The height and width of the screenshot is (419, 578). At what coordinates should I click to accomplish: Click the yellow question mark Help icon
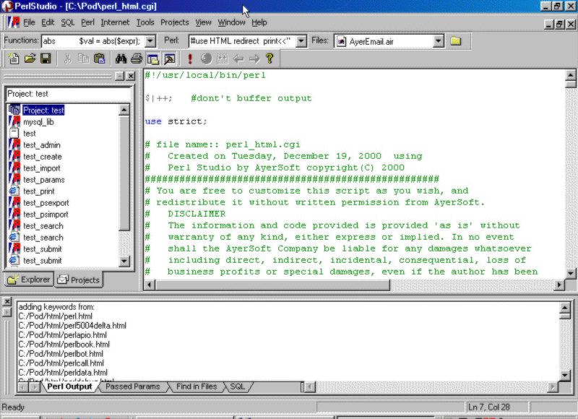pyautogui.click(x=269, y=59)
